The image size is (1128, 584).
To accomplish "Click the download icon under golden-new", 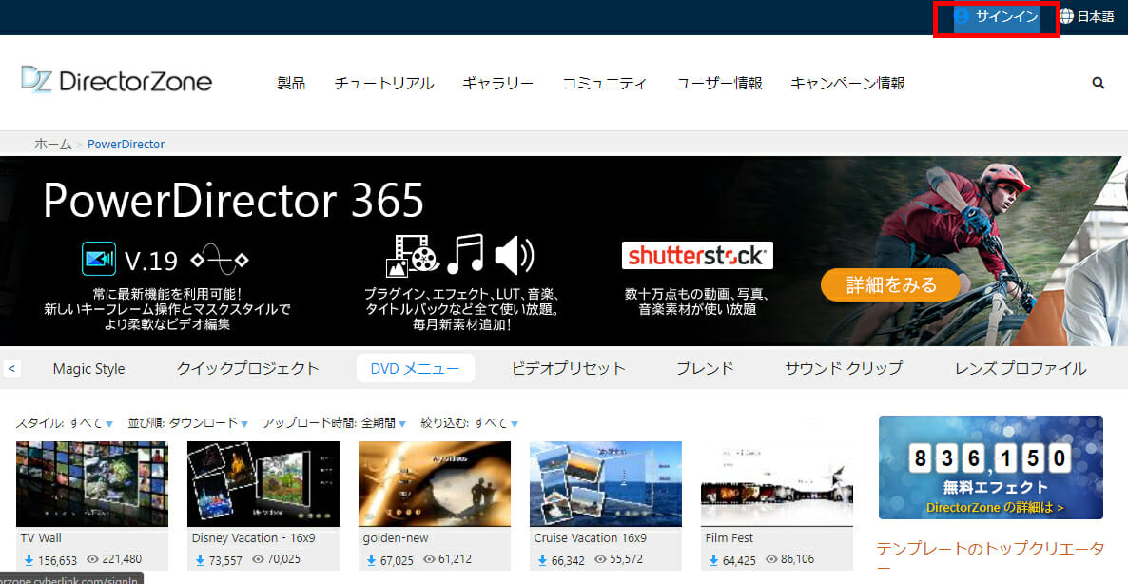I will pyautogui.click(x=371, y=559).
